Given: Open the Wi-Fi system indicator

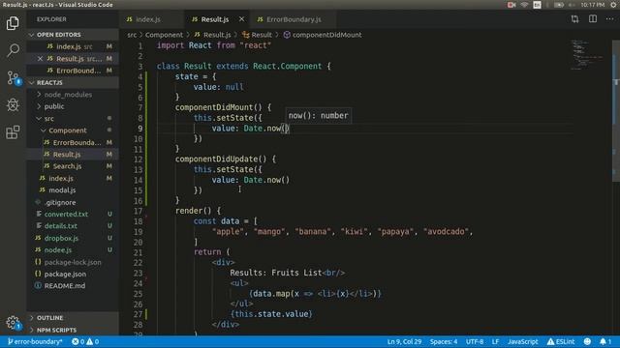Looking at the screenshot, I should pyautogui.click(x=524, y=5).
